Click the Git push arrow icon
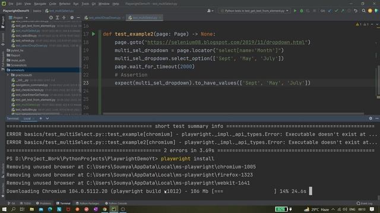The image size is (380, 213). (x=343, y=11)
